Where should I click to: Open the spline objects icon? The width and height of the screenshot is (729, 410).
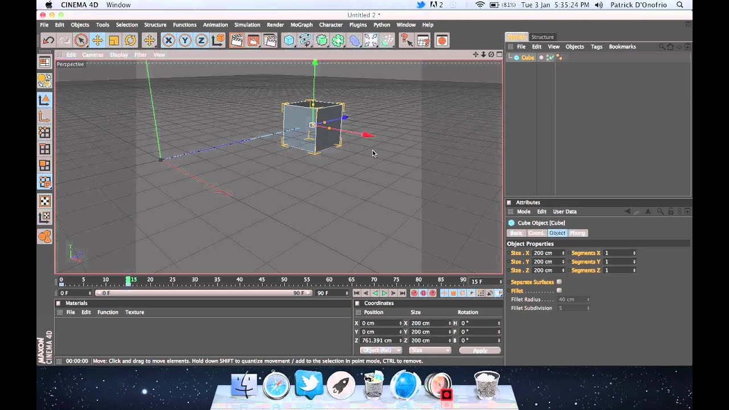(x=305, y=40)
